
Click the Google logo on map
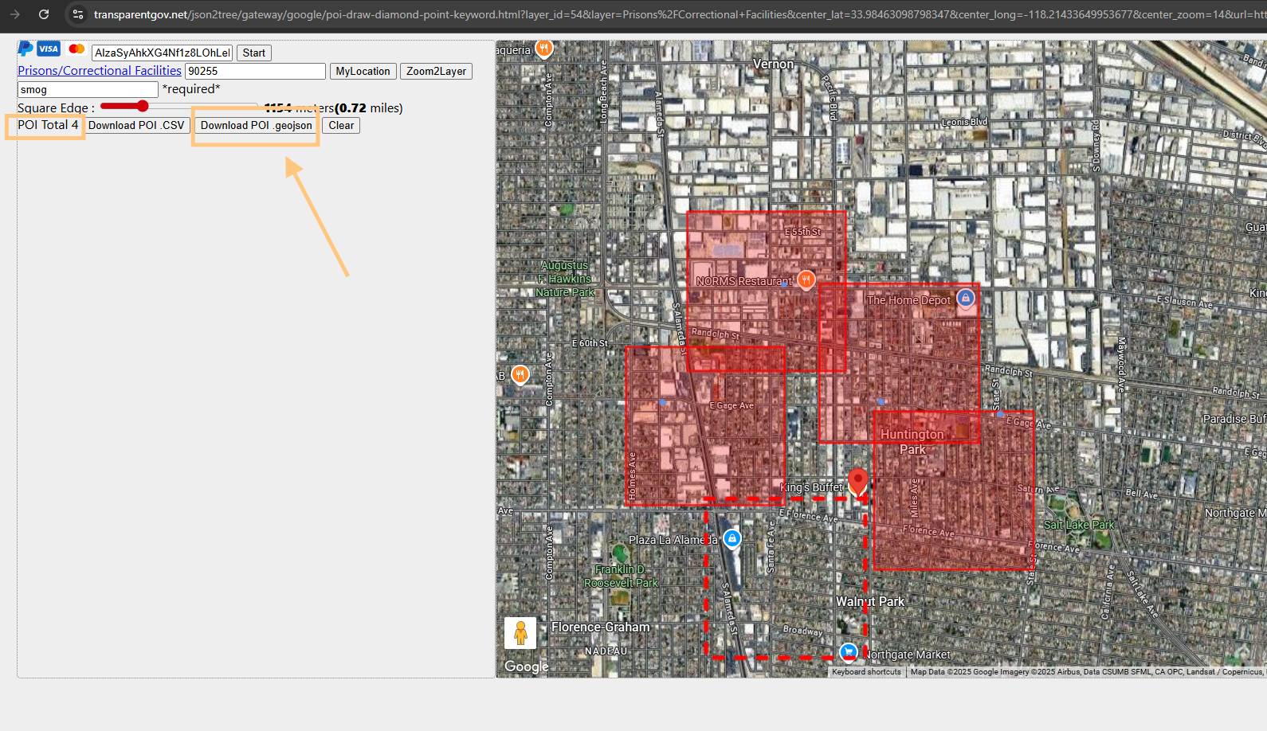pyautogui.click(x=526, y=666)
